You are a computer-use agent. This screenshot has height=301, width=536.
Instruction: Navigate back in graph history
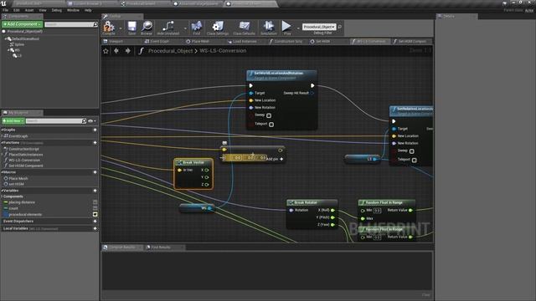(116, 51)
